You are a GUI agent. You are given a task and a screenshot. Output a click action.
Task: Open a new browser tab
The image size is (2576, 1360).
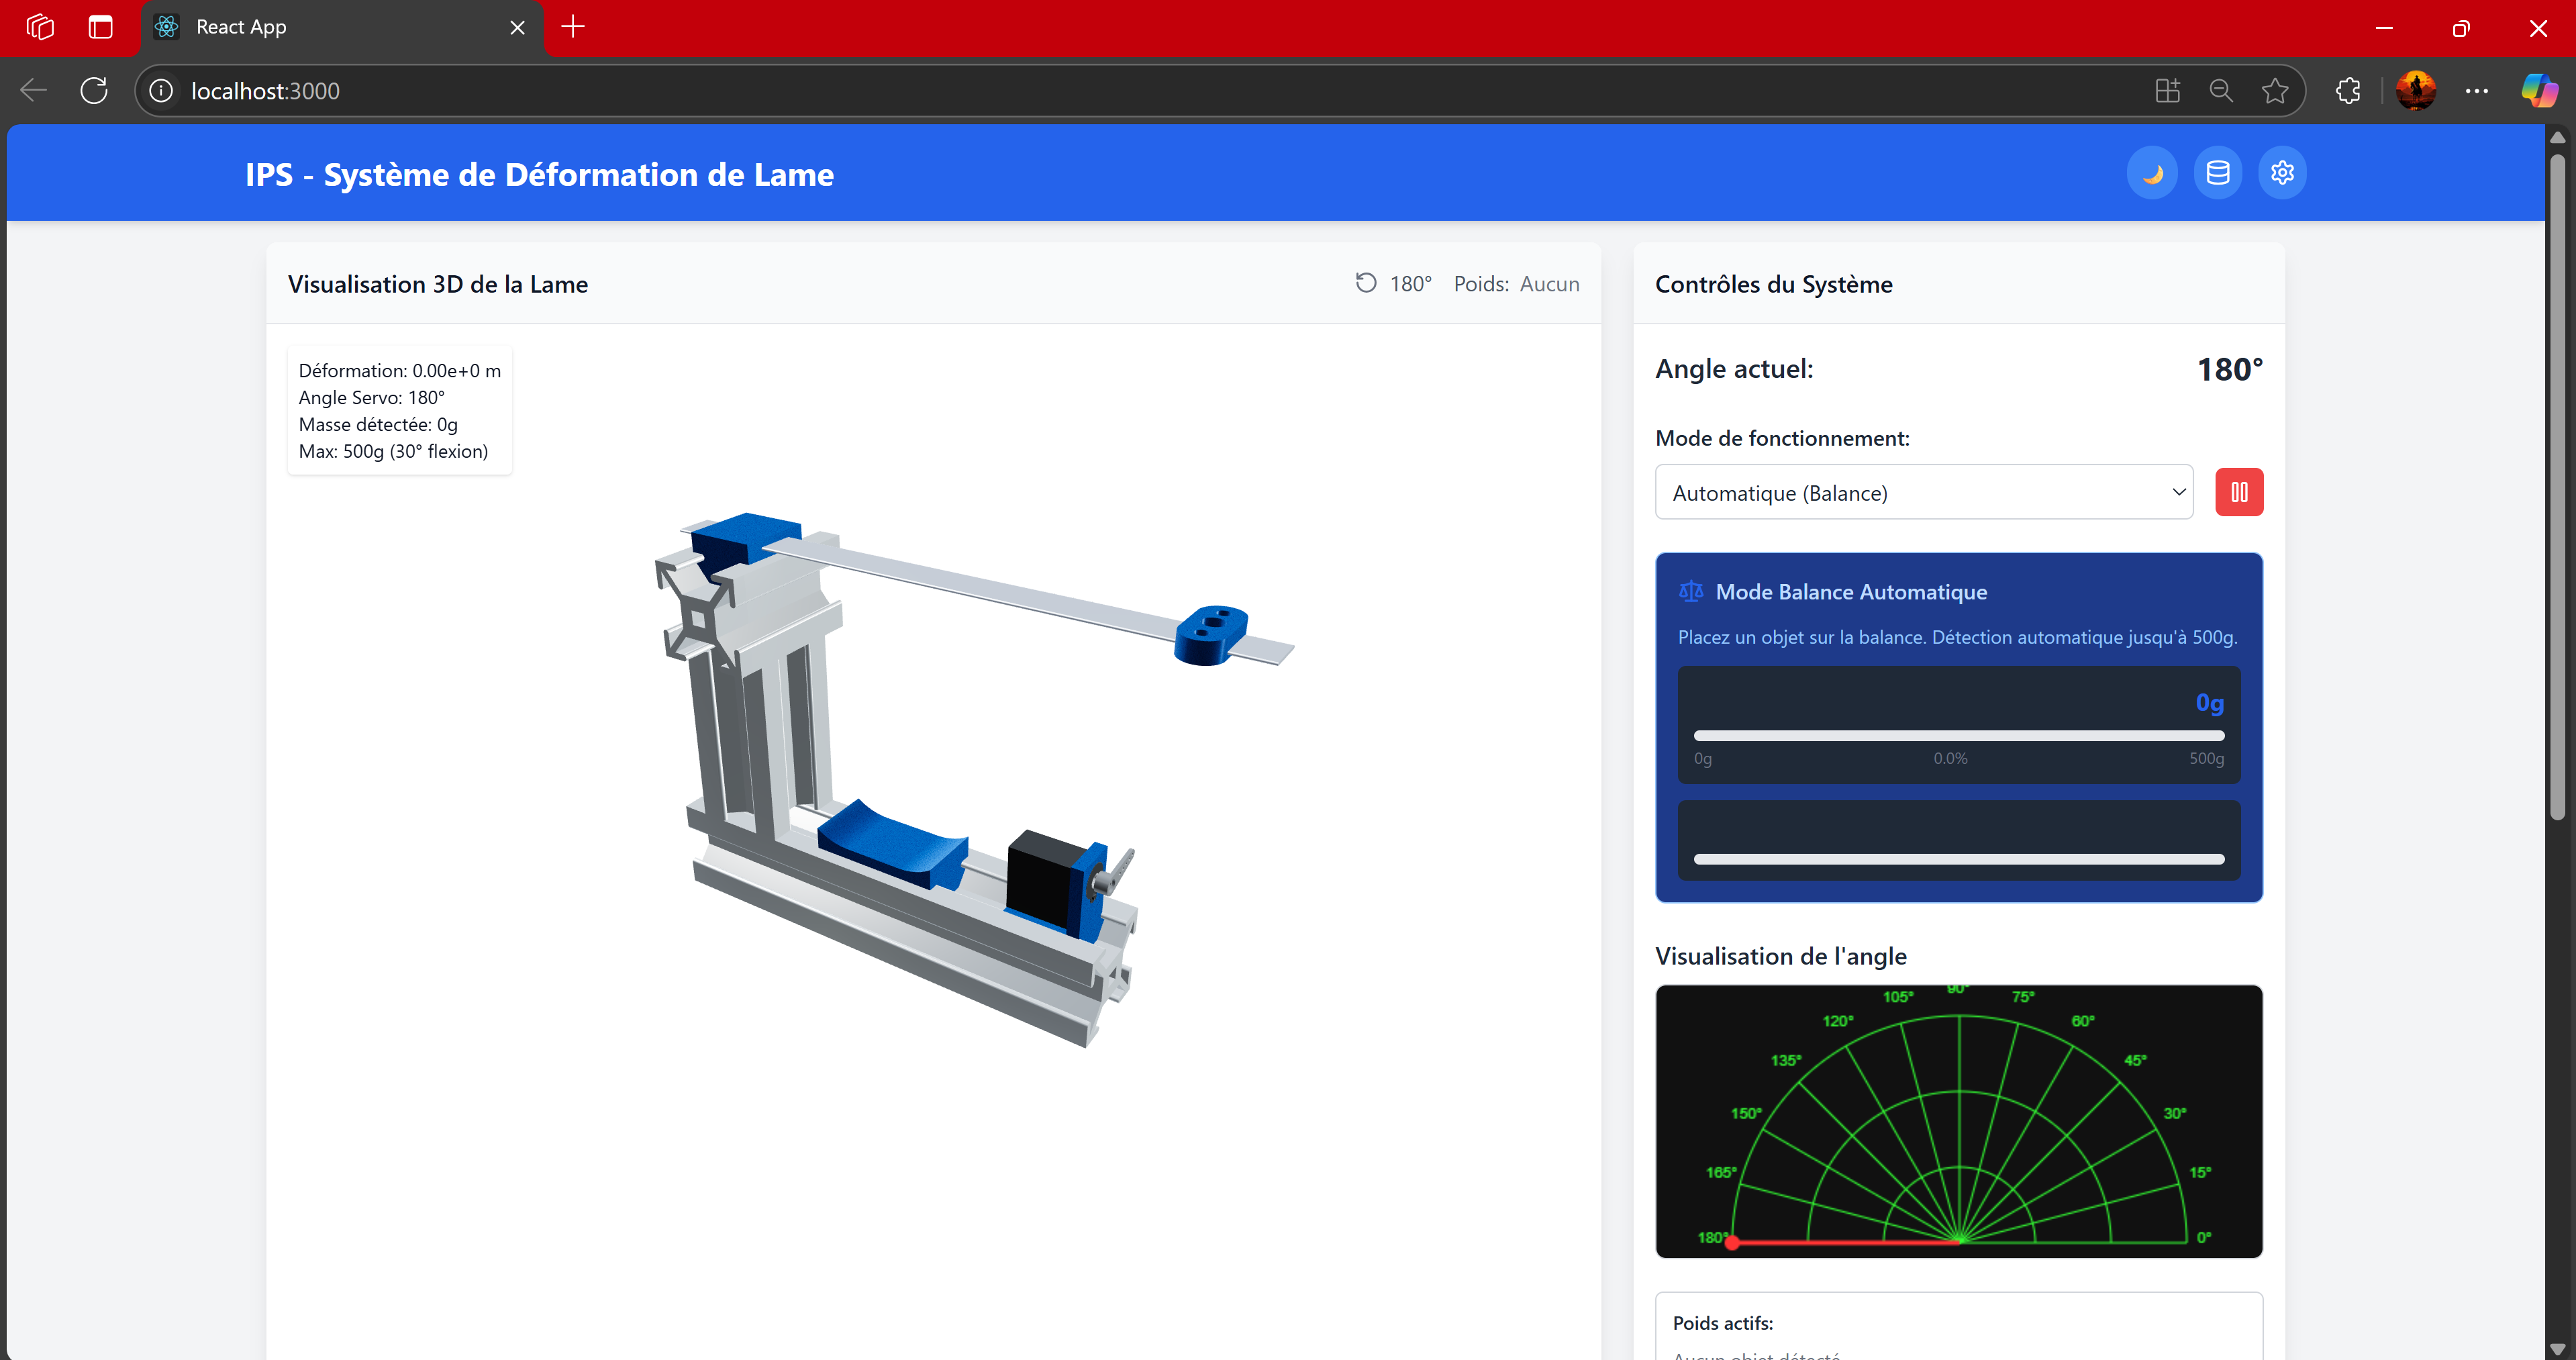point(573,27)
